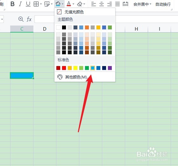Toggle italic formatting
The width and height of the screenshot is (178, 166).
coord(20,4)
